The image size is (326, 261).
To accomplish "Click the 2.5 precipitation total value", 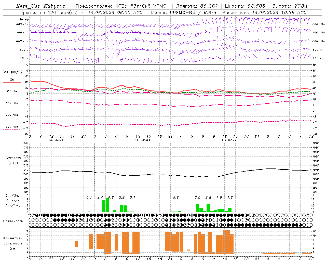I will (208, 197).
